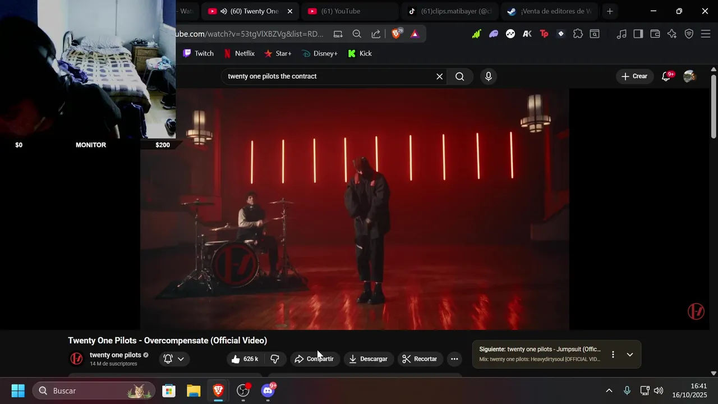
Task: Click the browser address bar URL
Action: (x=250, y=34)
